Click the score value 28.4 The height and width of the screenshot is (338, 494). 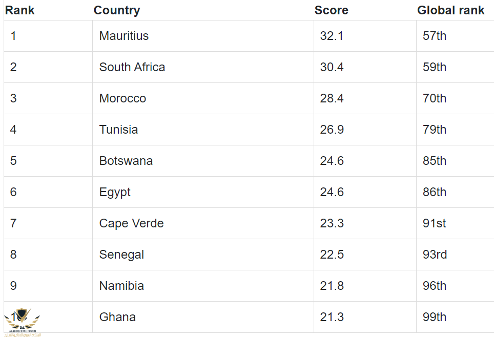(x=332, y=98)
